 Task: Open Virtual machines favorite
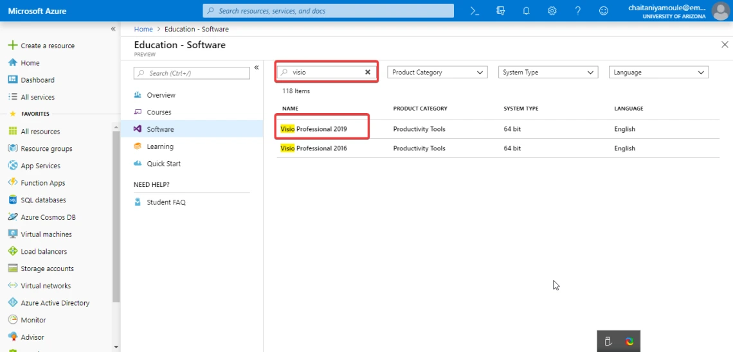tap(46, 234)
